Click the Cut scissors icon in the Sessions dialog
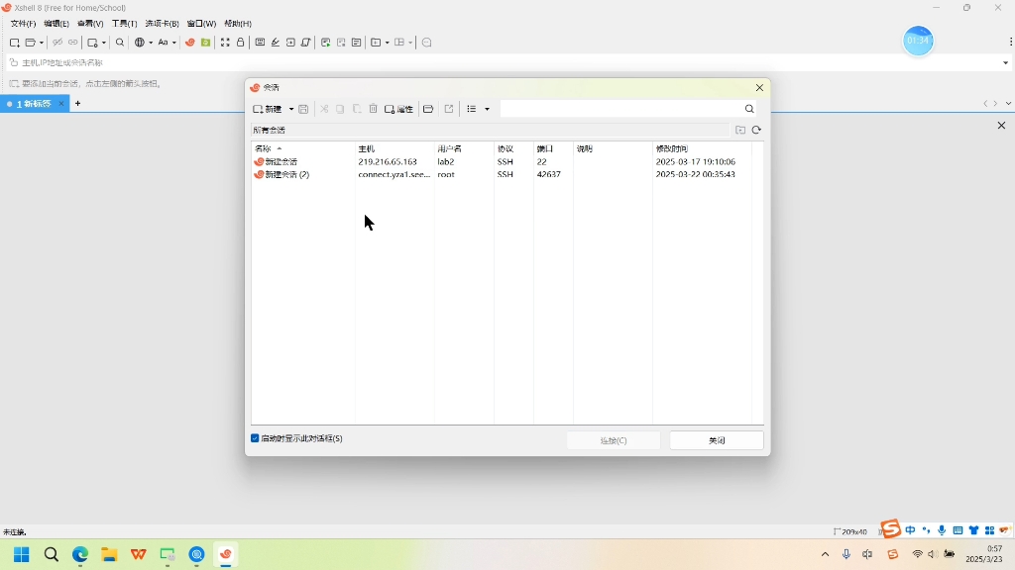This screenshot has height=570, width=1015. (x=324, y=109)
